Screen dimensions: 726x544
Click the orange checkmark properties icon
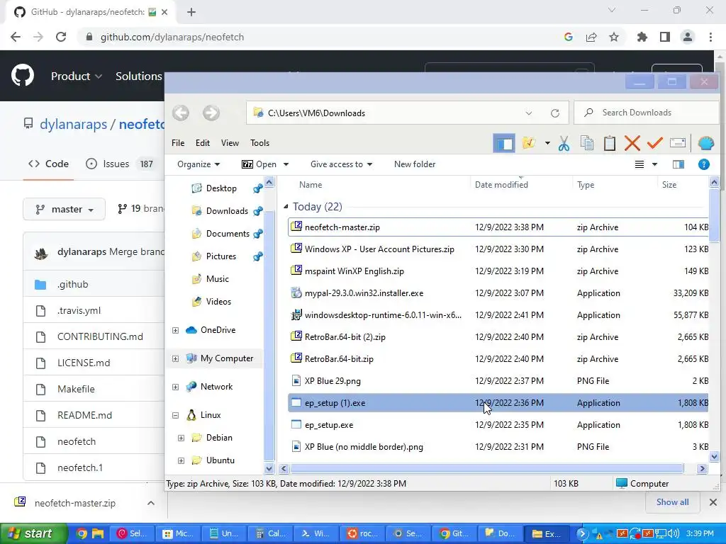click(654, 143)
